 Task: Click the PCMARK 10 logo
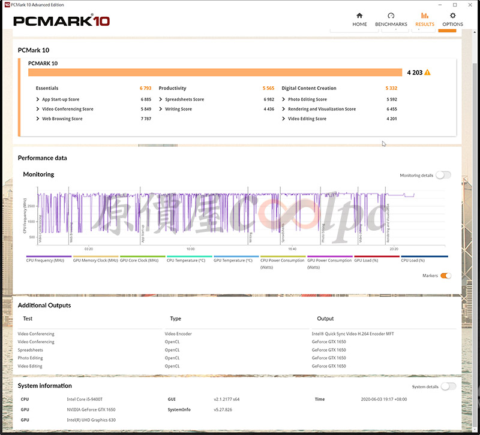62,20
